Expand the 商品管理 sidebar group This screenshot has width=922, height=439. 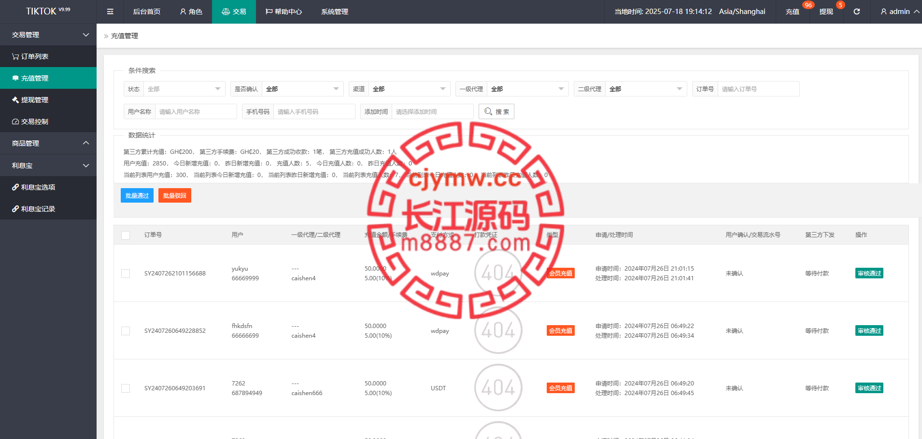point(48,143)
